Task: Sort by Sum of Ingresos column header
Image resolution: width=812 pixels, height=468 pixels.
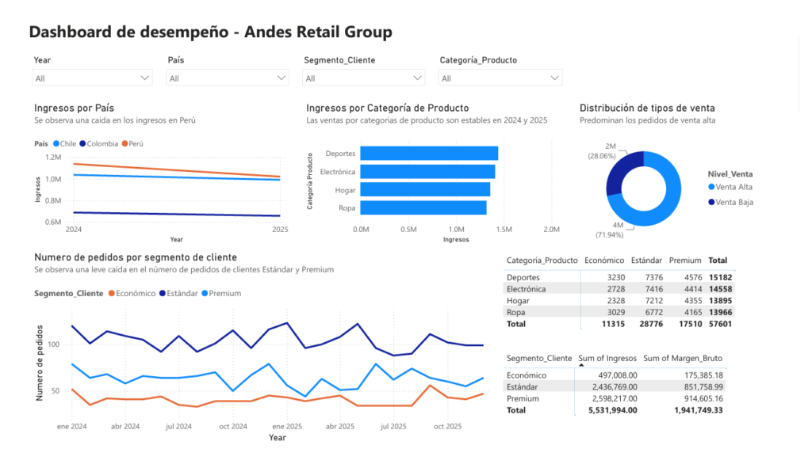Action: tap(607, 358)
